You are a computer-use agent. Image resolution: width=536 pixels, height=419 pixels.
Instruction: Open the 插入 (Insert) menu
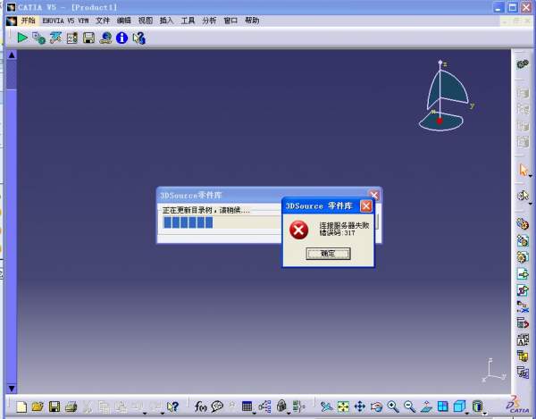click(x=166, y=21)
